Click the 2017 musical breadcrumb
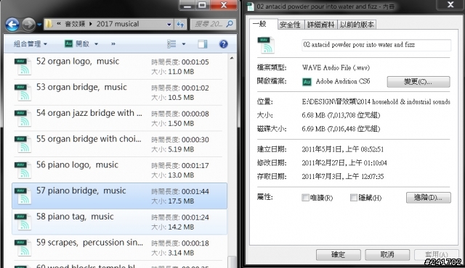The height and width of the screenshot is (268, 465). click(x=118, y=24)
